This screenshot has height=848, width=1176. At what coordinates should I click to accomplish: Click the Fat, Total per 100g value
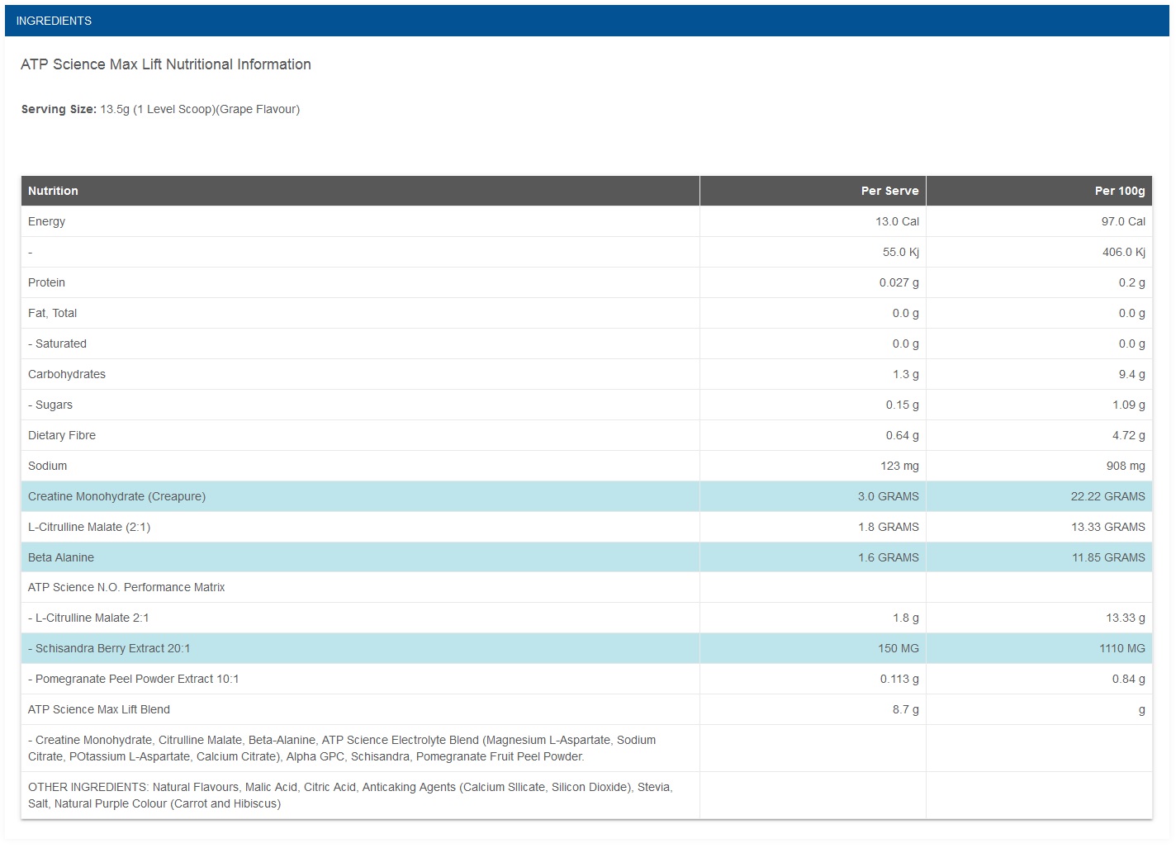click(1132, 313)
